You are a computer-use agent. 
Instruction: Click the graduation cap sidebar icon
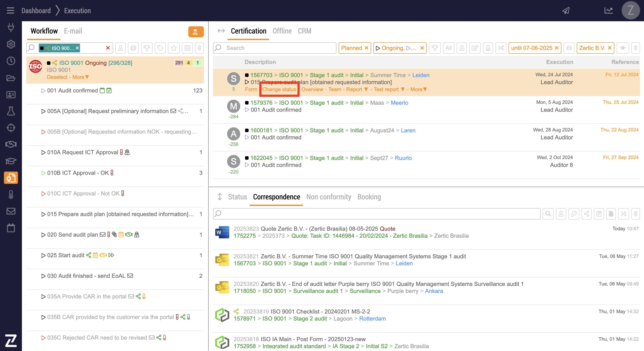[x=11, y=161]
